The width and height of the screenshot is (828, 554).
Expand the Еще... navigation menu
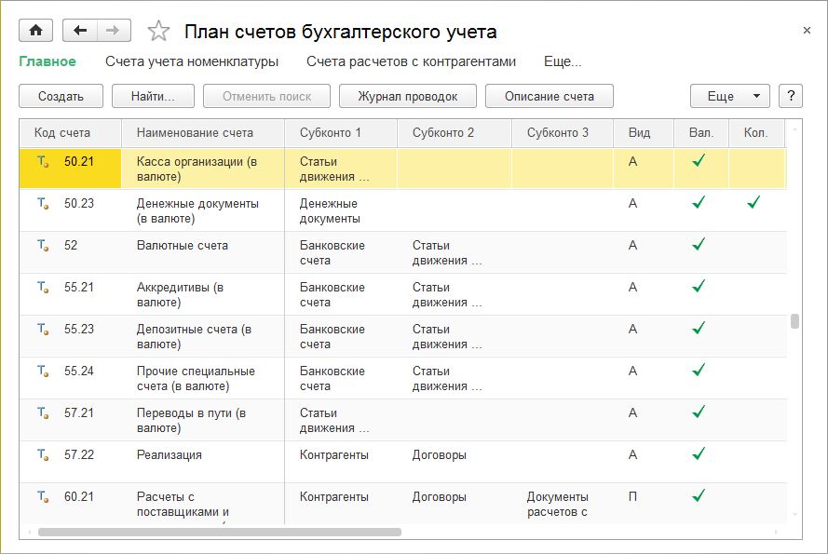tap(563, 61)
